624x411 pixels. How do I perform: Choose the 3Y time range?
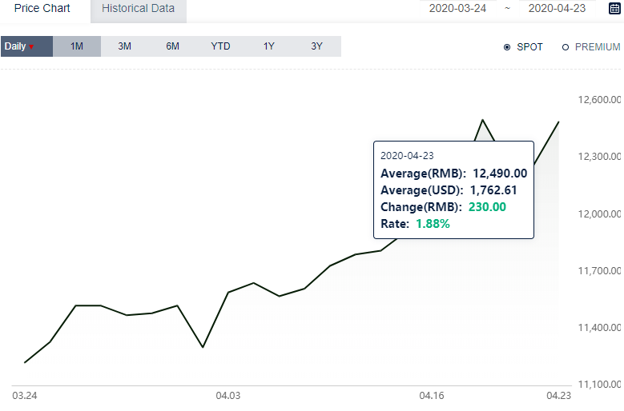pos(316,46)
